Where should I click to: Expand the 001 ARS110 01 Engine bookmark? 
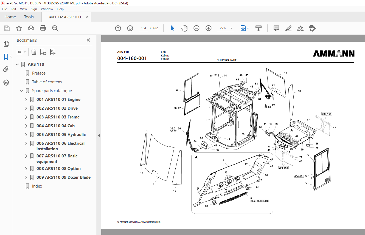pyautogui.click(x=26, y=100)
